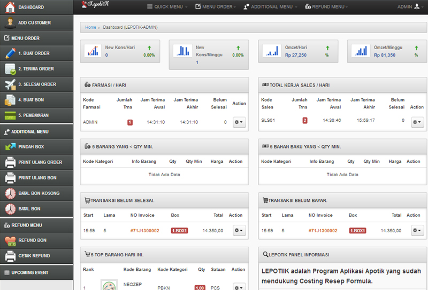Click the SLS01 cell in sales table
The image size is (428, 290).
click(x=268, y=120)
